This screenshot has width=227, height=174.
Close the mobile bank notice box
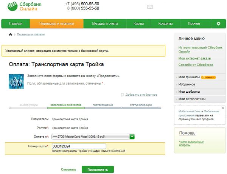click(223, 108)
